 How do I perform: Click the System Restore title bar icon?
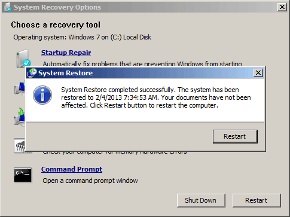click(32, 73)
